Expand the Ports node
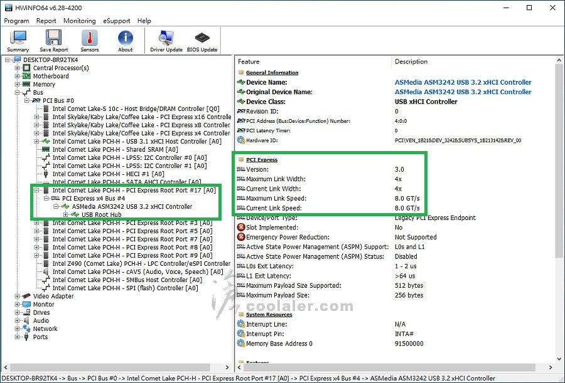Viewport: 565px width, 383px height. tap(17, 337)
